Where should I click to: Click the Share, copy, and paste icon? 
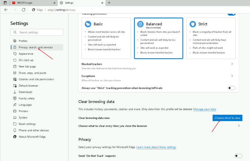click(15, 73)
